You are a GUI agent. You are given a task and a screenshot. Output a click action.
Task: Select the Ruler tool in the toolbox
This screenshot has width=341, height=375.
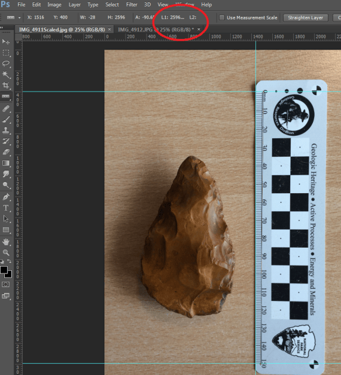(x=6, y=96)
